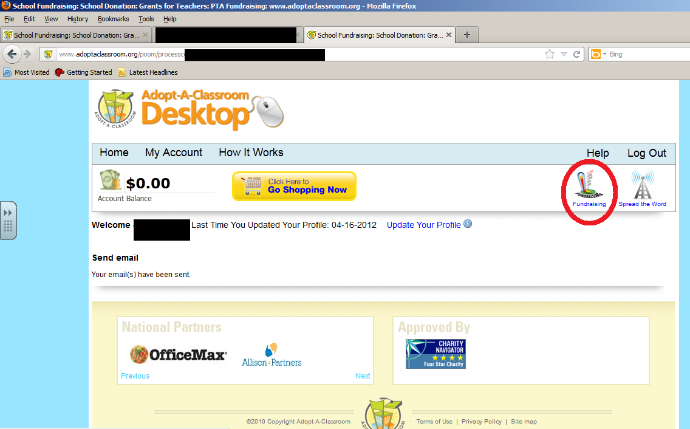
Task: Click the Bing search engine icon
Action: 596,54
